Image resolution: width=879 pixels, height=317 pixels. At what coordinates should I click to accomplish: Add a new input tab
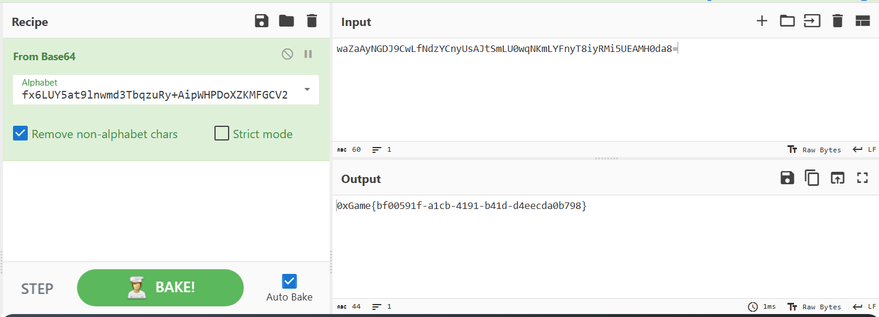pos(762,21)
